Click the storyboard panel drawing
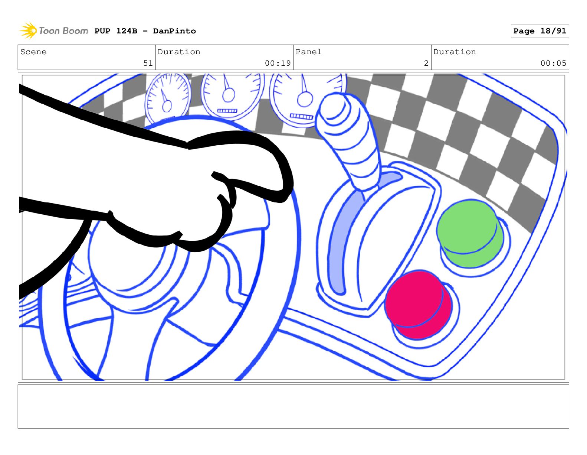The height and width of the screenshot is (455, 587). coord(293,227)
